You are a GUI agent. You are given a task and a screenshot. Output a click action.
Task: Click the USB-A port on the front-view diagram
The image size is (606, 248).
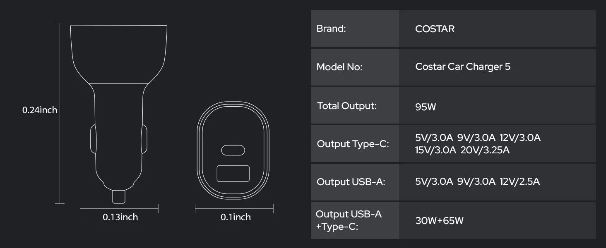[x=233, y=173]
